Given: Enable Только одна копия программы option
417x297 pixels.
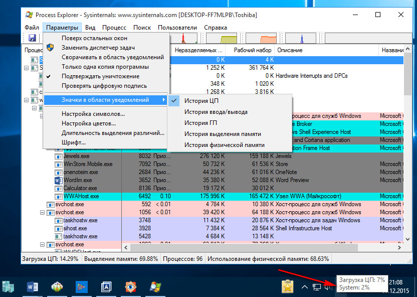Looking at the screenshot, I should coord(106,67).
